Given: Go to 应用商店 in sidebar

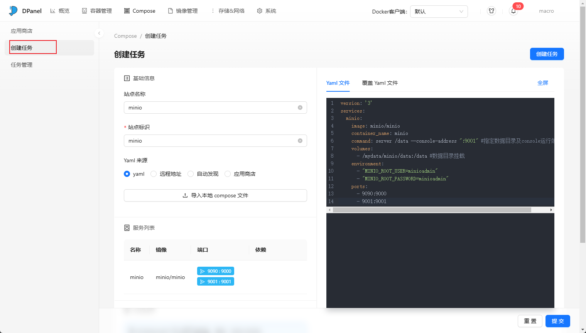Looking at the screenshot, I should click(49, 31).
